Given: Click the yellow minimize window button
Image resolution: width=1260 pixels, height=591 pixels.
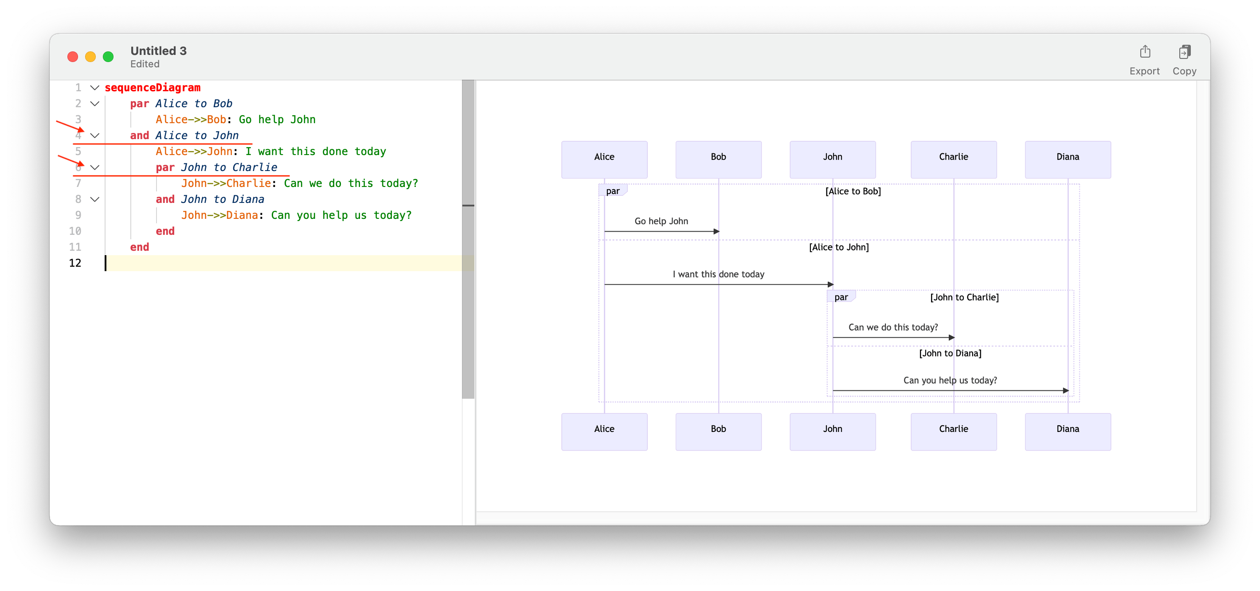Looking at the screenshot, I should (90, 57).
